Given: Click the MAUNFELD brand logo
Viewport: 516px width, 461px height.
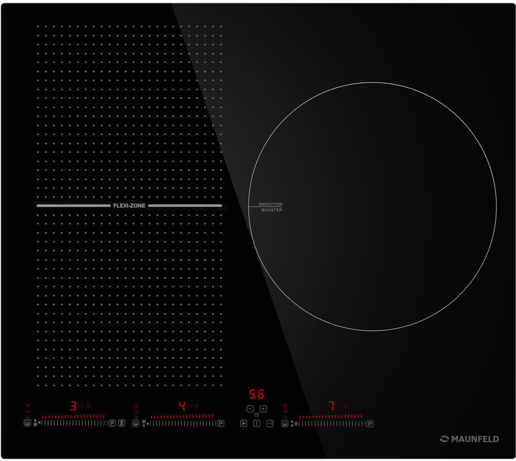Looking at the screenshot, I should pyautogui.click(x=469, y=439).
